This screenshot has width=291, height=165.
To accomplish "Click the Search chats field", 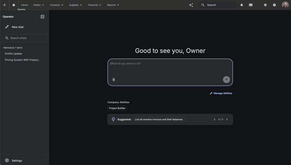I will coord(24,38).
